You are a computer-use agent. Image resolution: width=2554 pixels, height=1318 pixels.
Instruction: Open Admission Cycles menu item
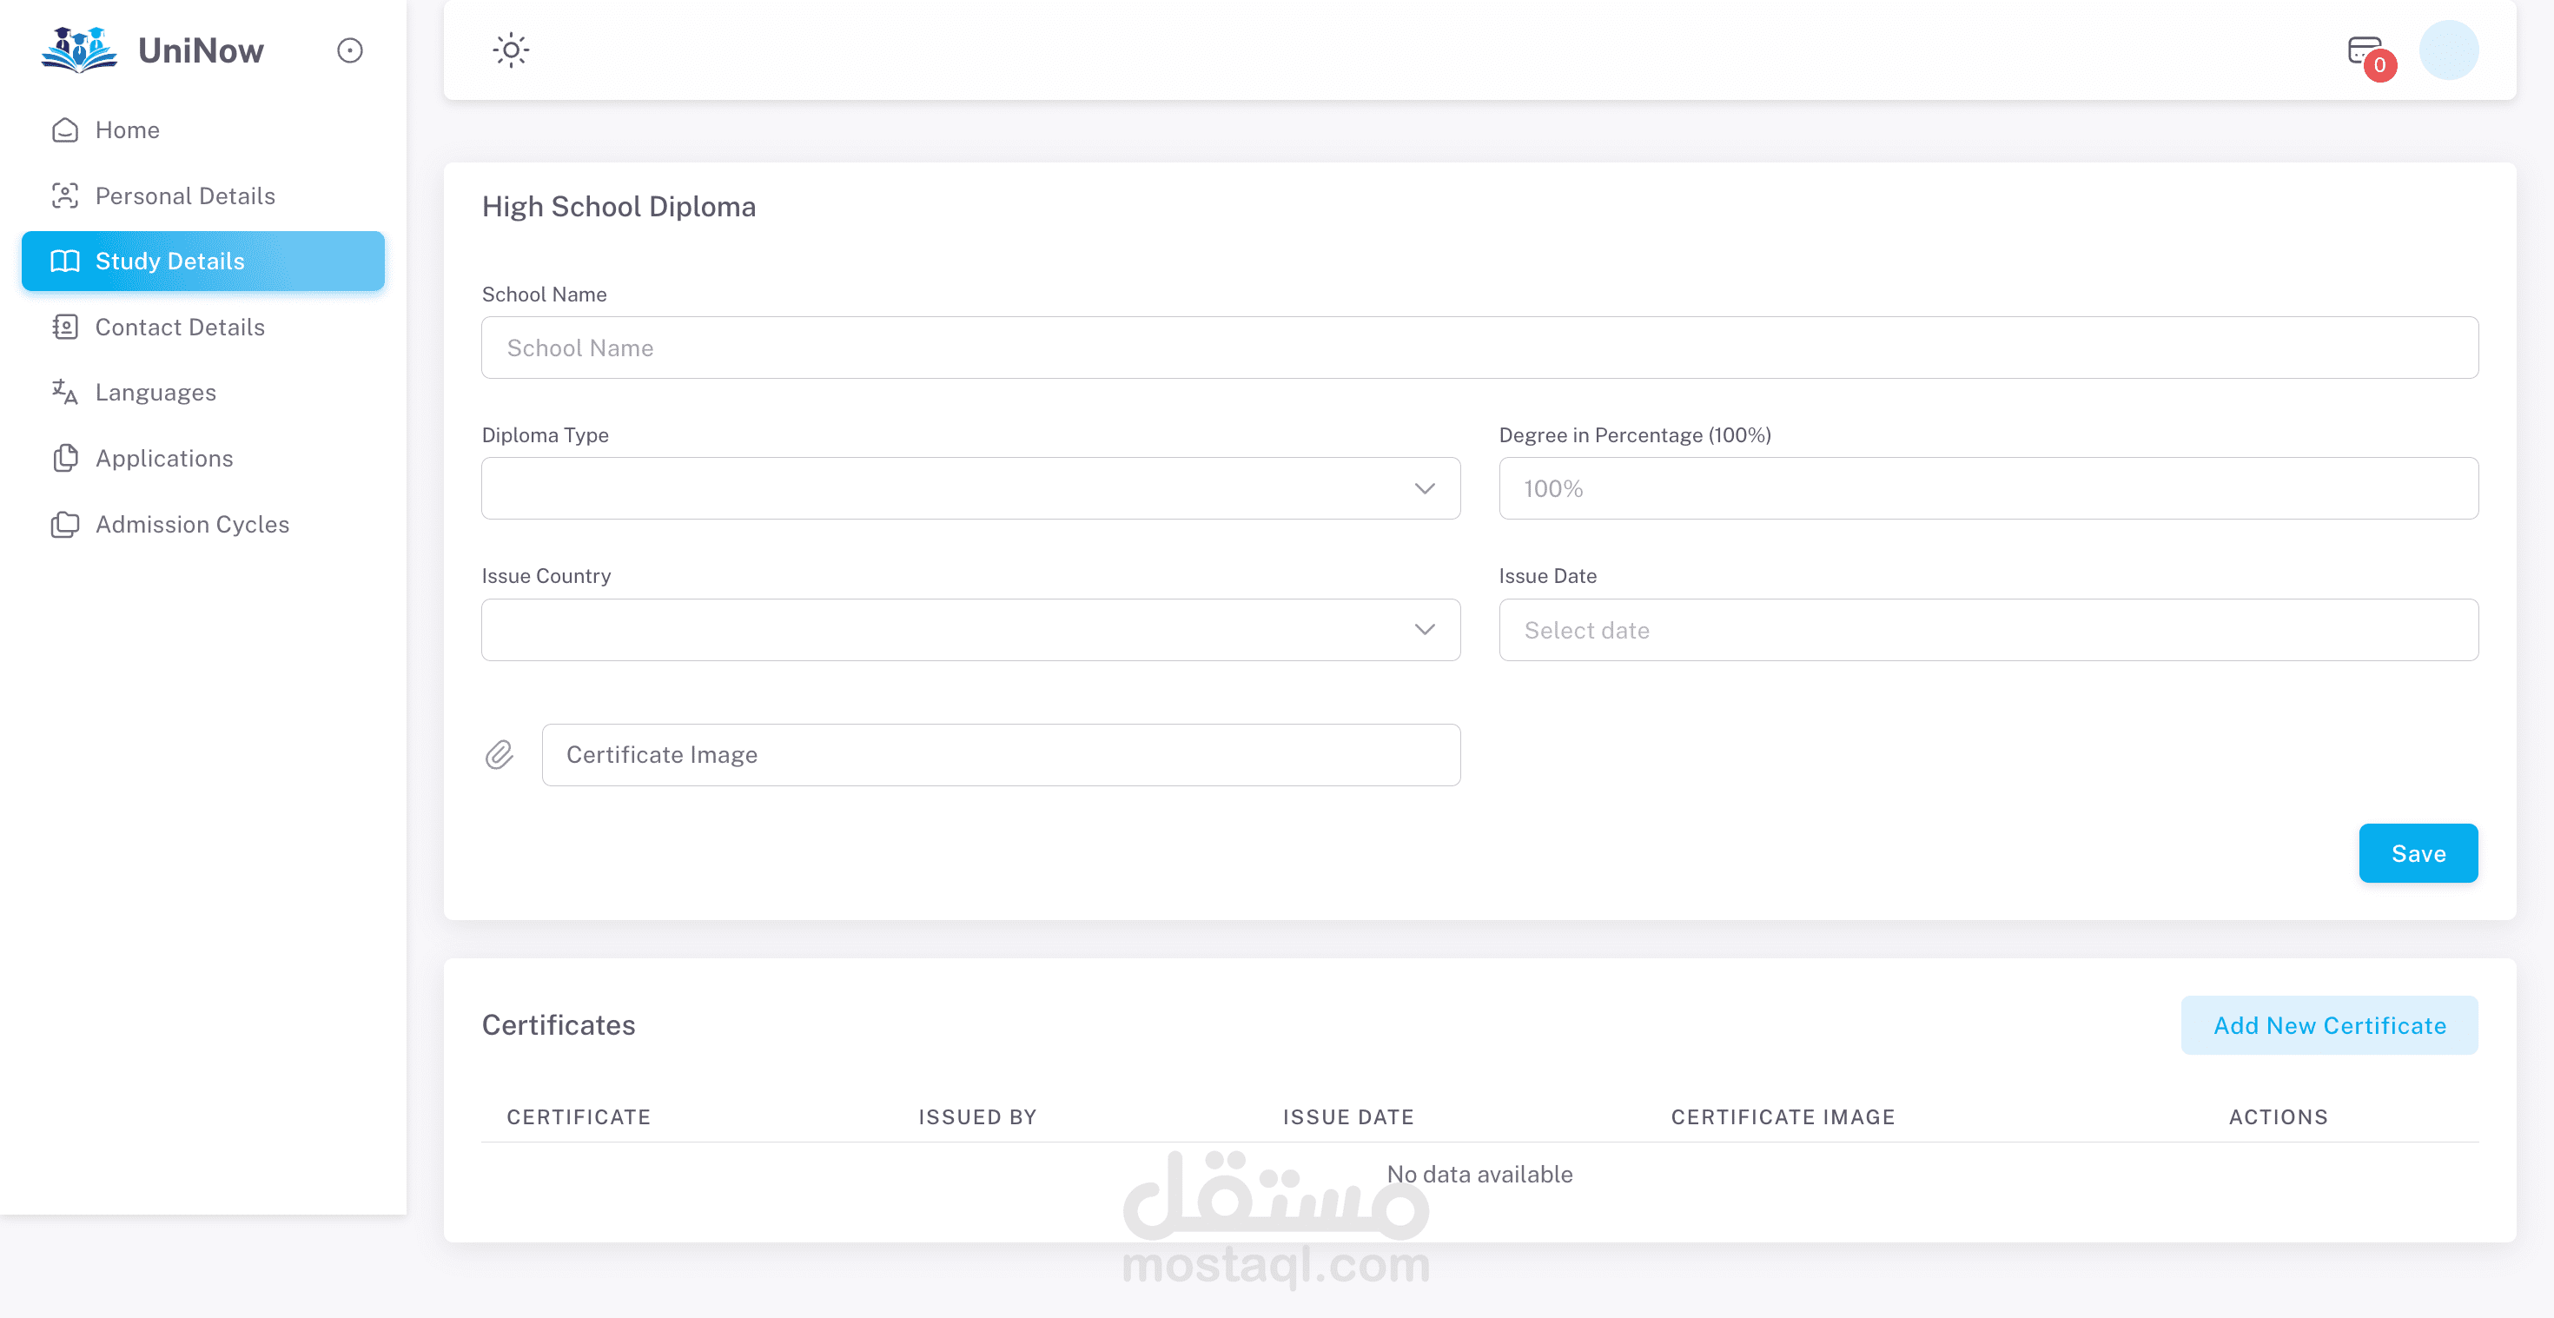click(192, 524)
